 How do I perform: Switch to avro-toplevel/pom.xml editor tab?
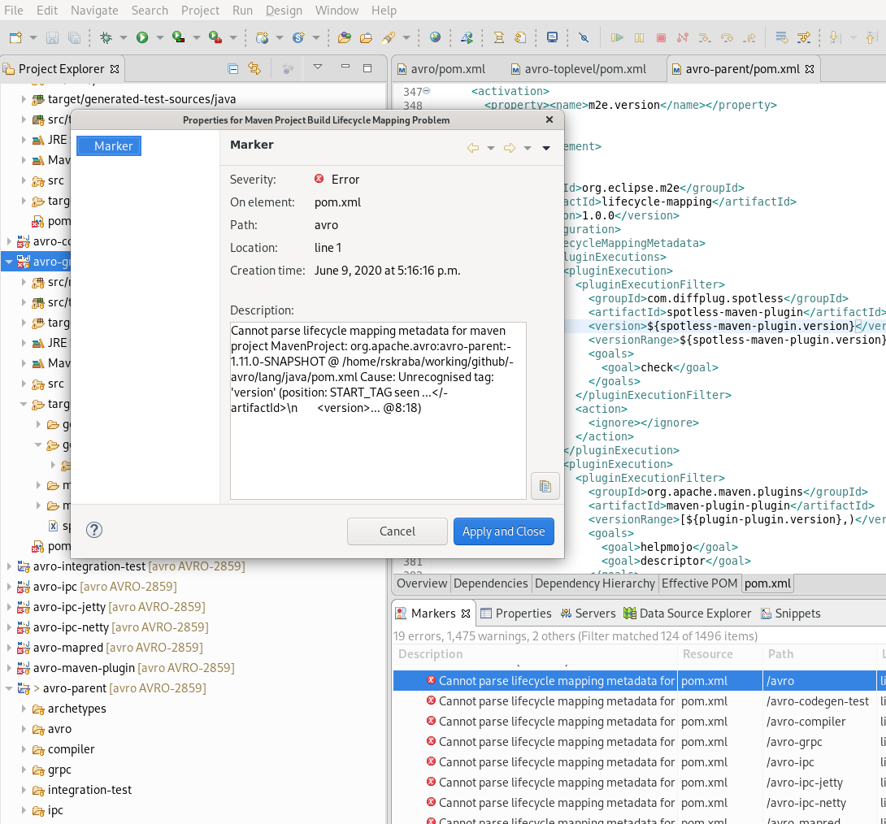pyautogui.click(x=578, y=69)
